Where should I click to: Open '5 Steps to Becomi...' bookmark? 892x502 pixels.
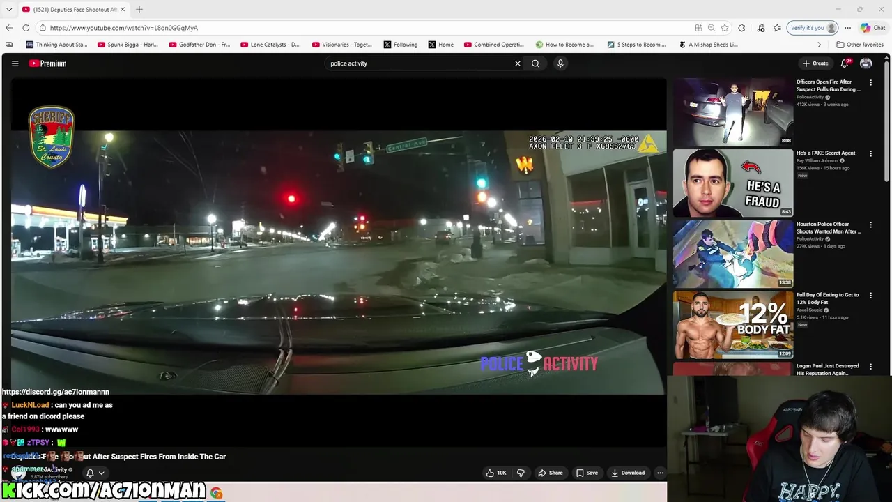[636, 45]
